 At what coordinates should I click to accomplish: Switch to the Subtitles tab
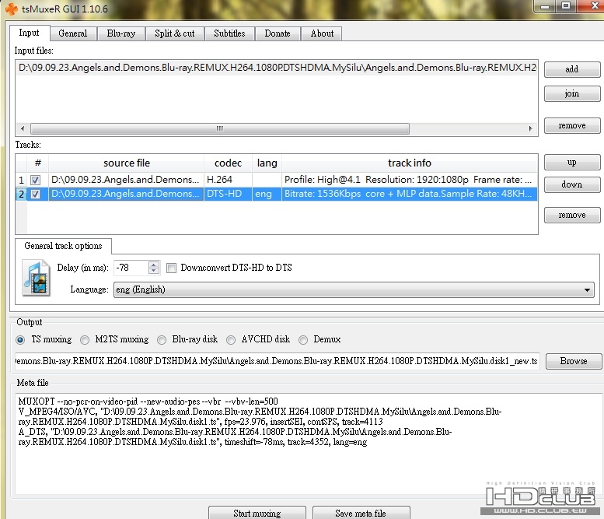point(229,33)
